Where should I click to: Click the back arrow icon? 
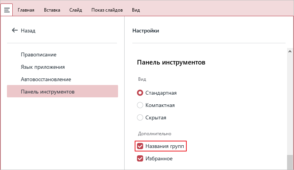point(15,30)
